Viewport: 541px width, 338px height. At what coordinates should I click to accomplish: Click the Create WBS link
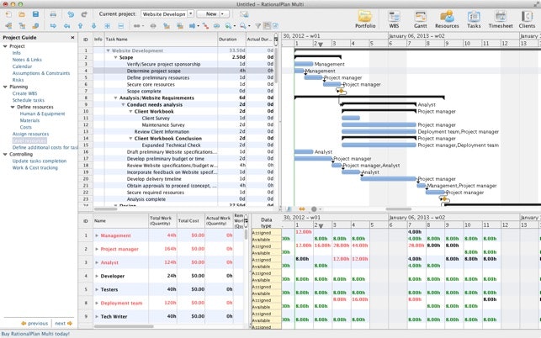tap(25, 93)
